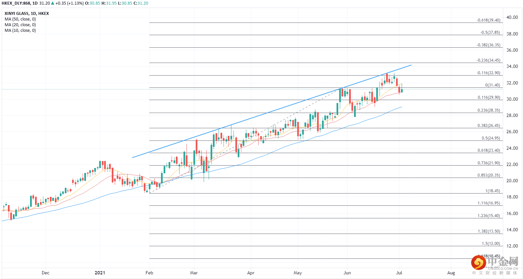The width and height of the screenshot is (523, 279).
Task: Click the Fibonacci label 0(31.40)
Action: click(x=493, y=85)
